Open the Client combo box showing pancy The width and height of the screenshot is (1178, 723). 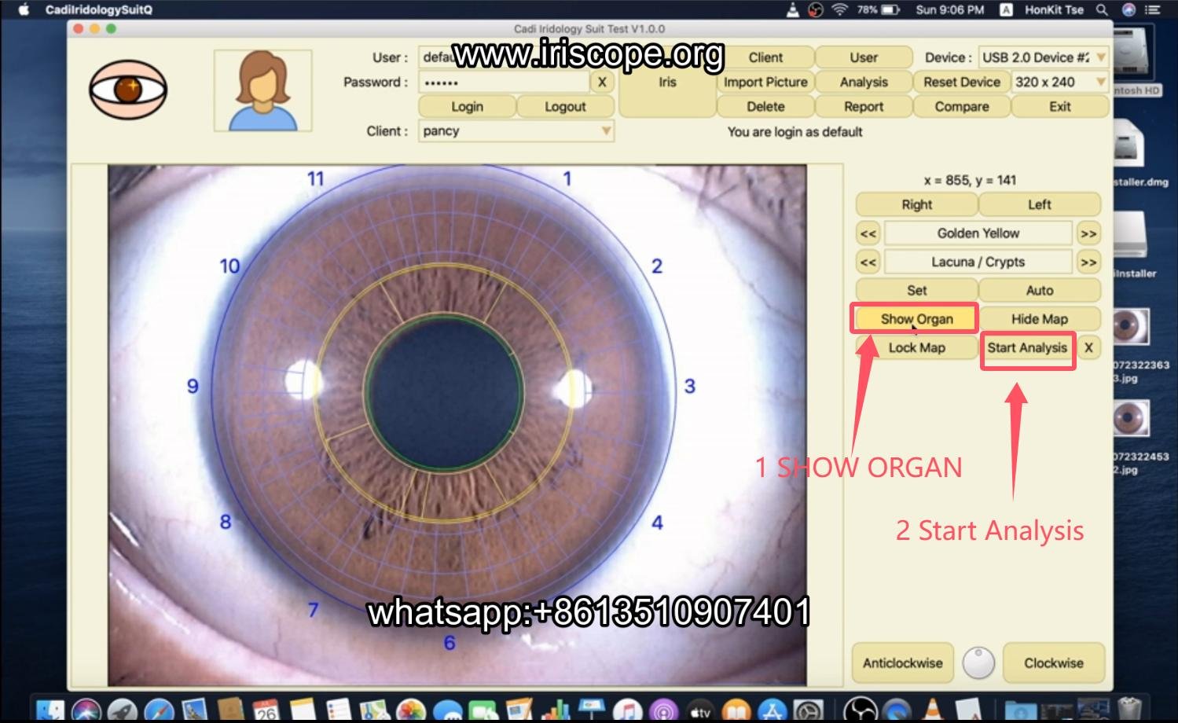click(516, 130)
